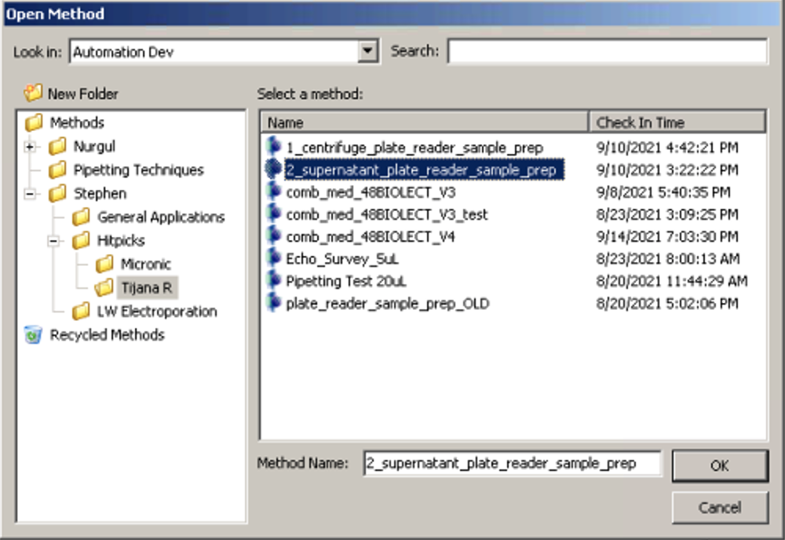
Task: Click check-in time 8/20/2021 11:44:29 AM
Action: [x=672, y=281]
